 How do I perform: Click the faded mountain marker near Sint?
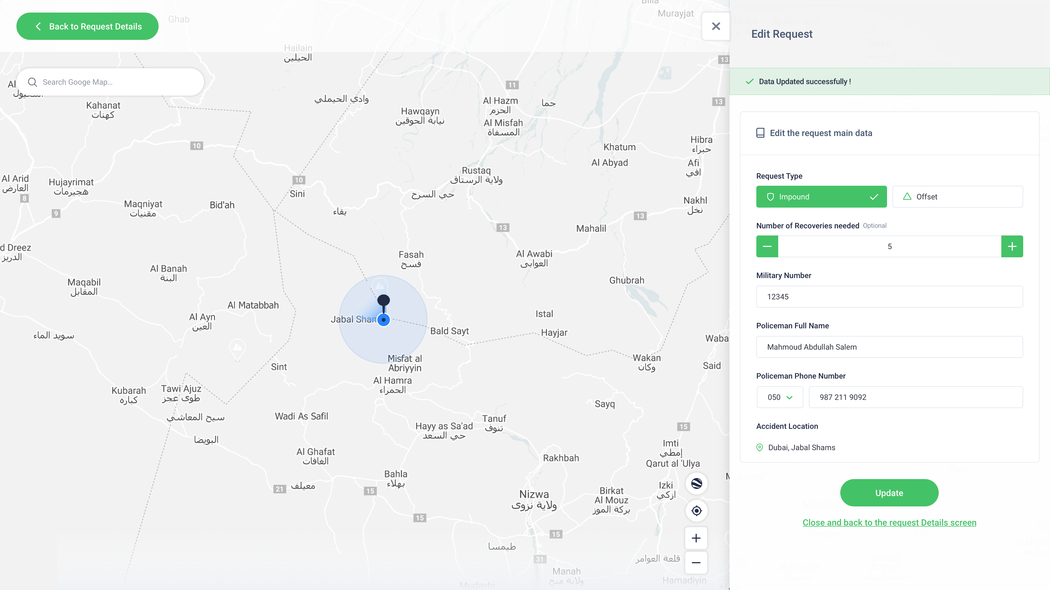coord(238,350)
